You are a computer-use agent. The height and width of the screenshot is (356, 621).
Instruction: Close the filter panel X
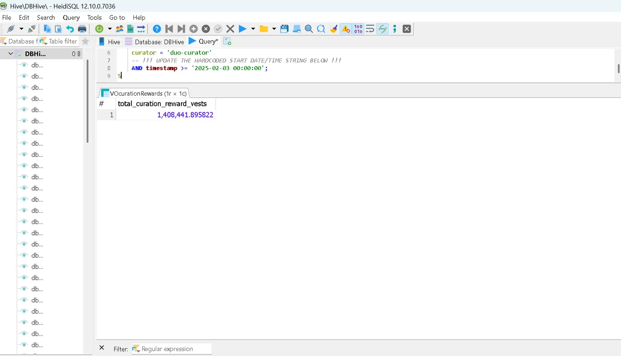pos(101,348)
